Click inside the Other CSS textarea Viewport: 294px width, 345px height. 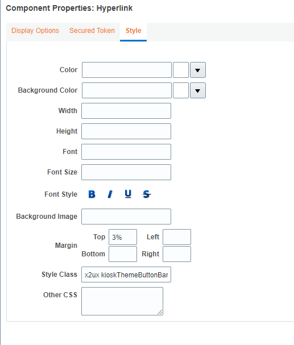pyautogui.click(x=122, y=301)
